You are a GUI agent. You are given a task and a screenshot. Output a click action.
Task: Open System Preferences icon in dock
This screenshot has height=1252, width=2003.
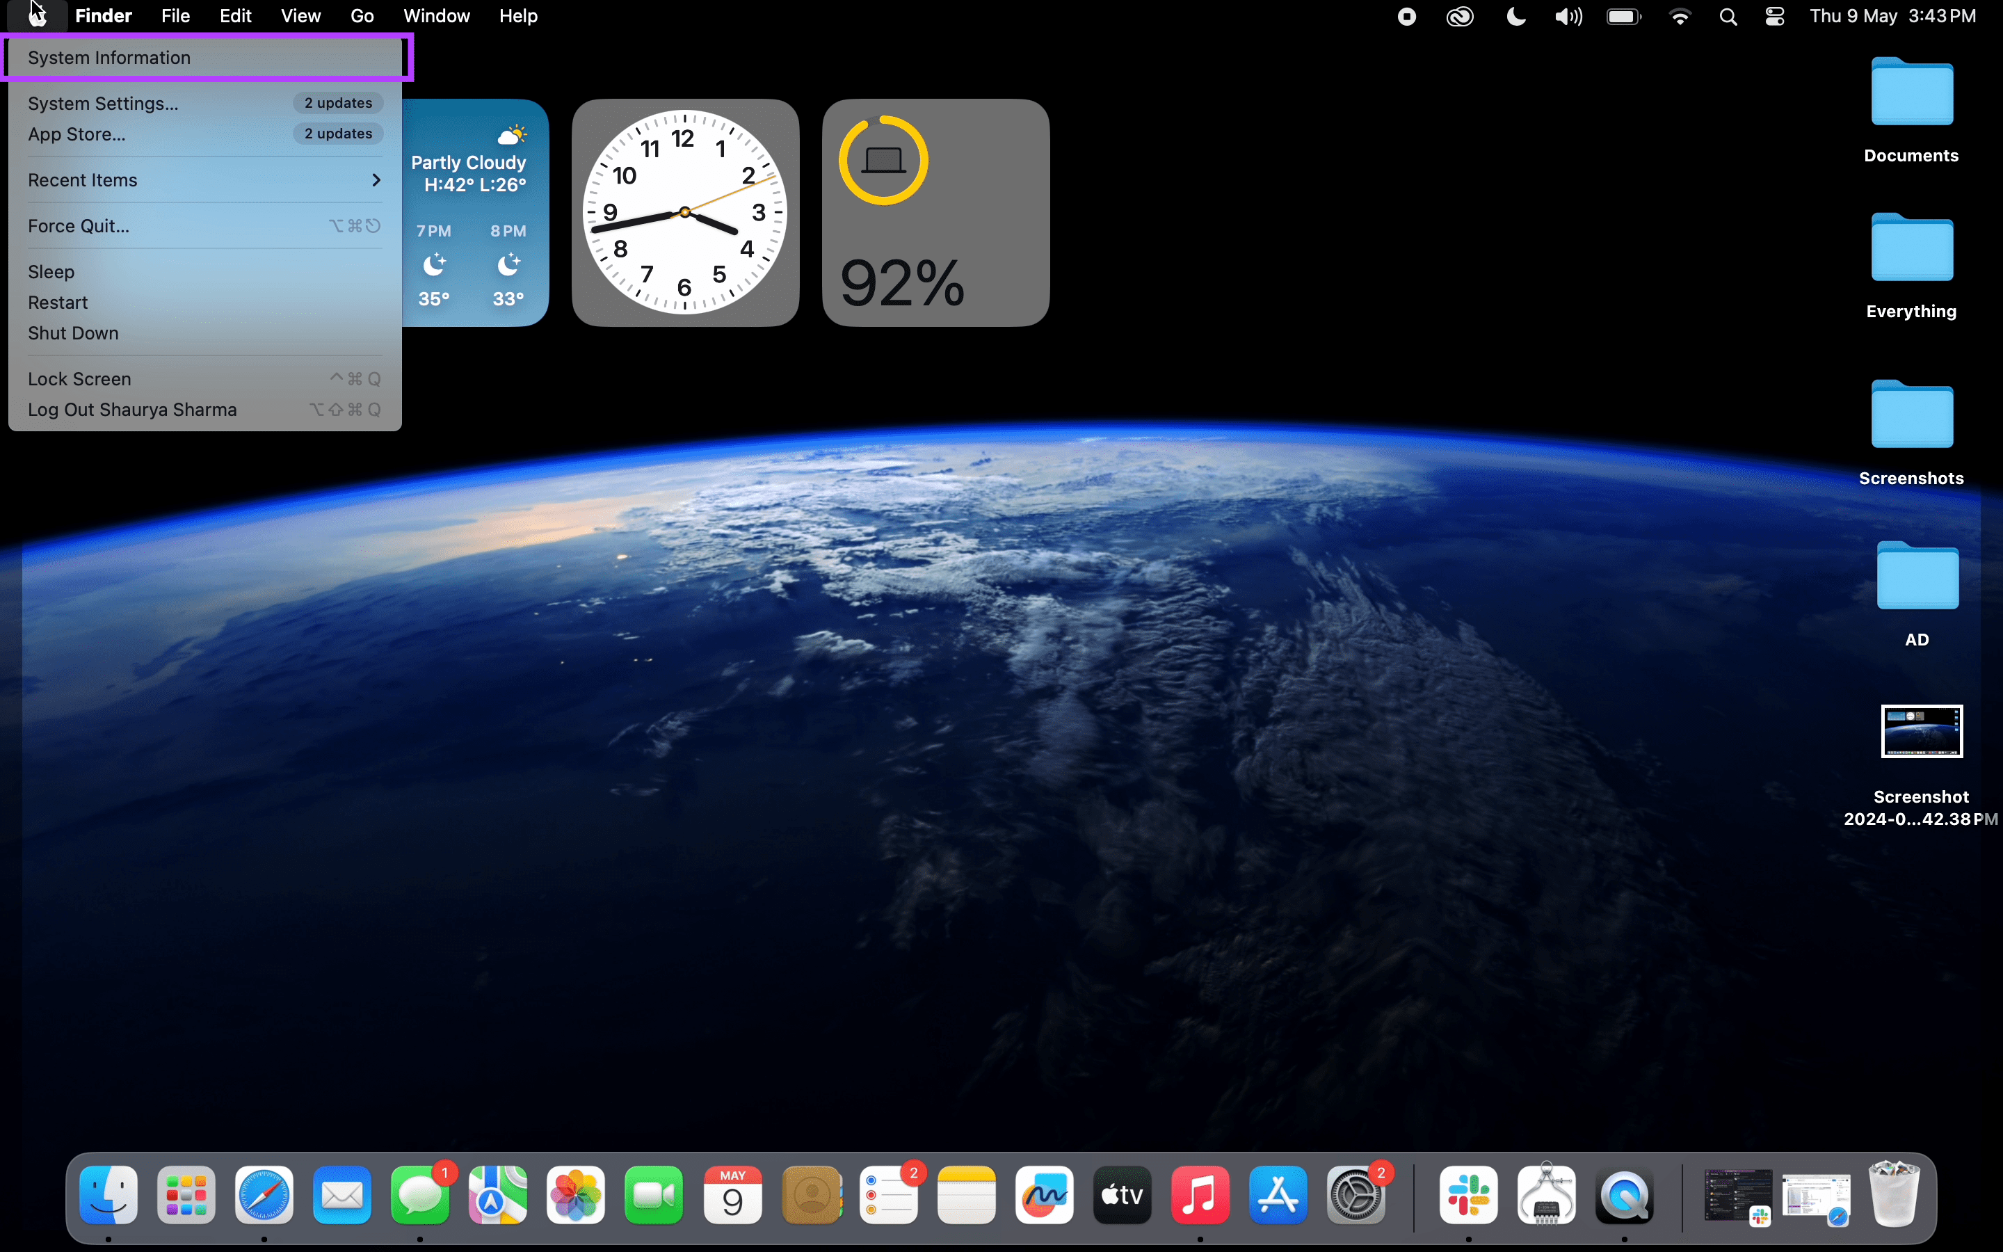coord(1356,1194)
